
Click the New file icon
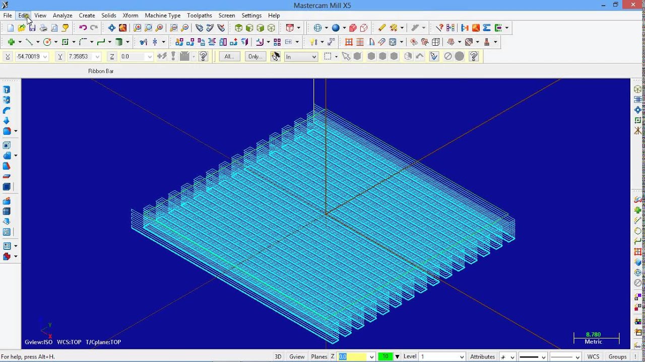(x=11, y=28)
